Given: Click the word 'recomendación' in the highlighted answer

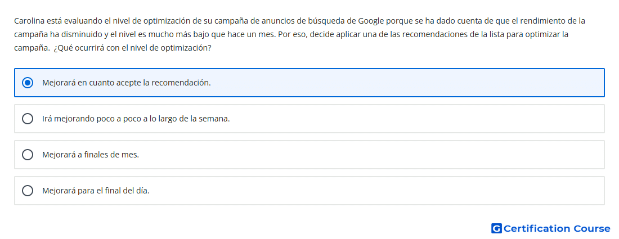Looking at the screenshot, I should pyautogui.click(x=181, y=83).
